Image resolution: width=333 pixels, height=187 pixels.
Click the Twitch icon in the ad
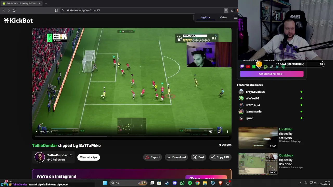click(242, 67)
